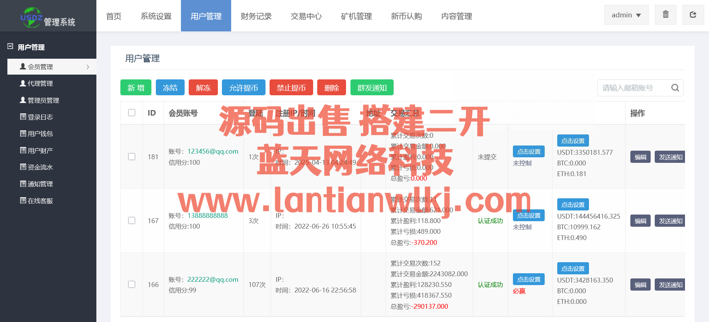Check the box for user ID 181
This screenshot has height=322, width=709.
tap(131, 157)
